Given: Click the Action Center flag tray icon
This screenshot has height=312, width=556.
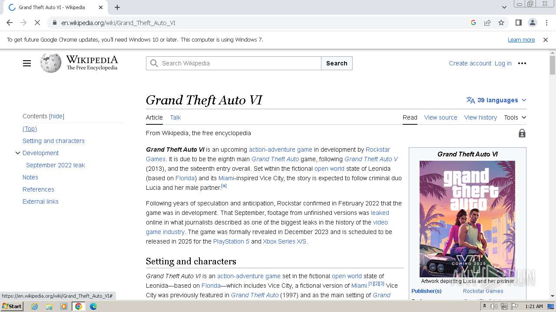Looking at the screenshot, I should coord(515,306).
